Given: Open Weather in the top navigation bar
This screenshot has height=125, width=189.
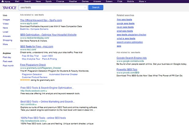Looking at the screenshot, I should [x=73, y=1].
